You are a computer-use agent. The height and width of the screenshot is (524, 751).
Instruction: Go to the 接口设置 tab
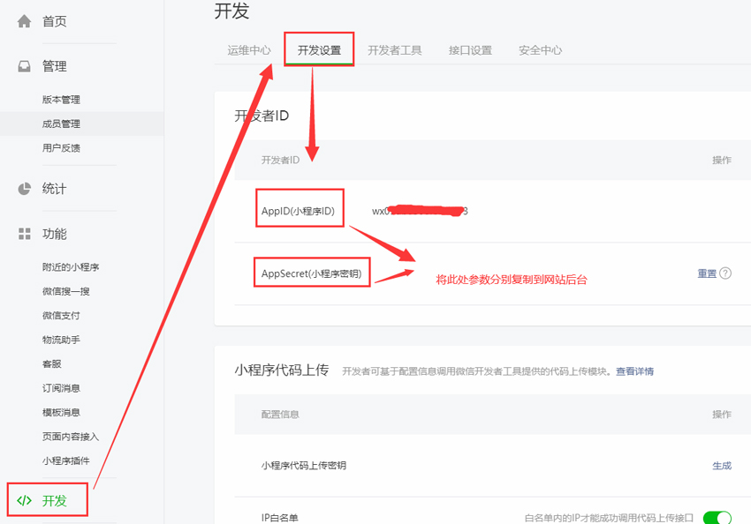[470, 50]
